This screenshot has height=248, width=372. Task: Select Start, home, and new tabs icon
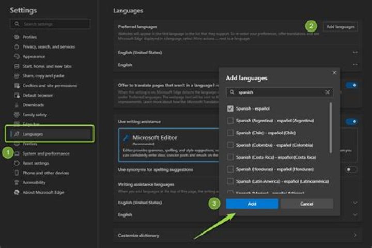tap(17, 66)
